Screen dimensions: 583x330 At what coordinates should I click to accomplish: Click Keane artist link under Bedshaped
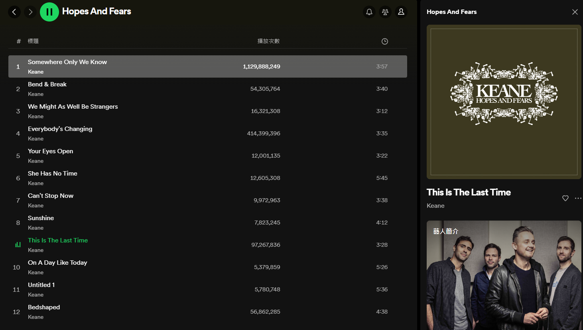click(36, 317)
